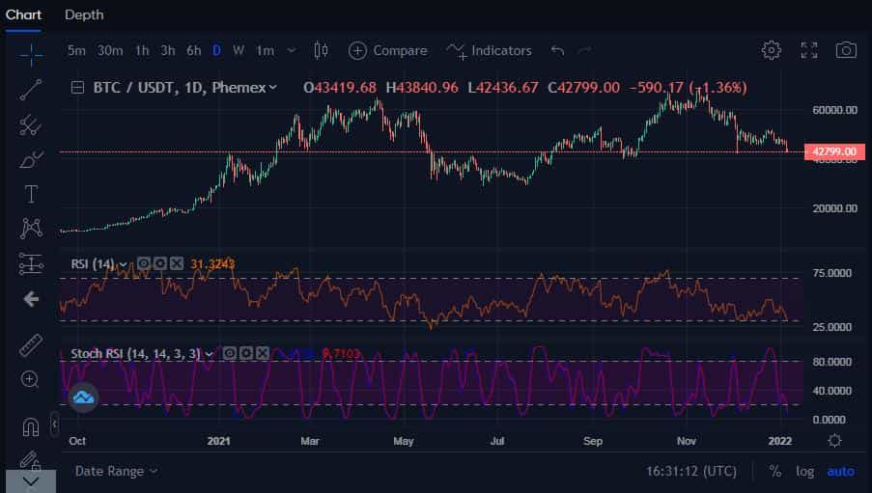Click the back arrow icon in left toolbar

point(31,299)
